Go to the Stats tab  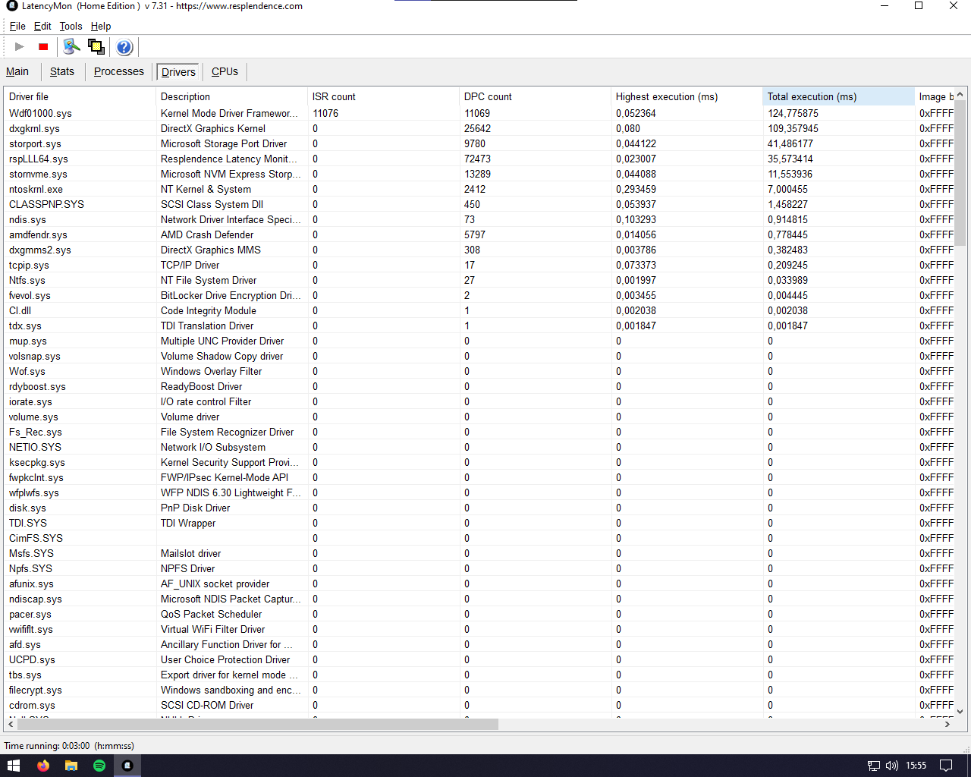pyautogui.click(x=62, y=71)
